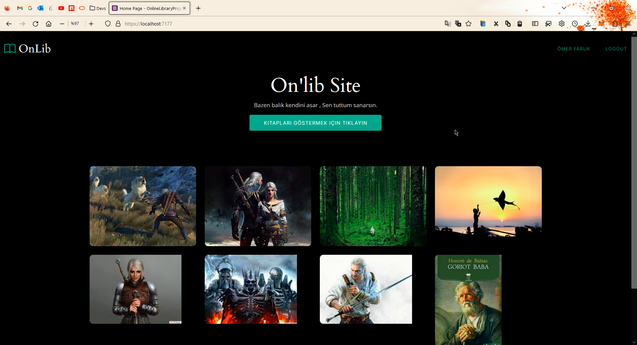Open the Goriot Baba book cover
Screen dimensions: 637x345
468,300
